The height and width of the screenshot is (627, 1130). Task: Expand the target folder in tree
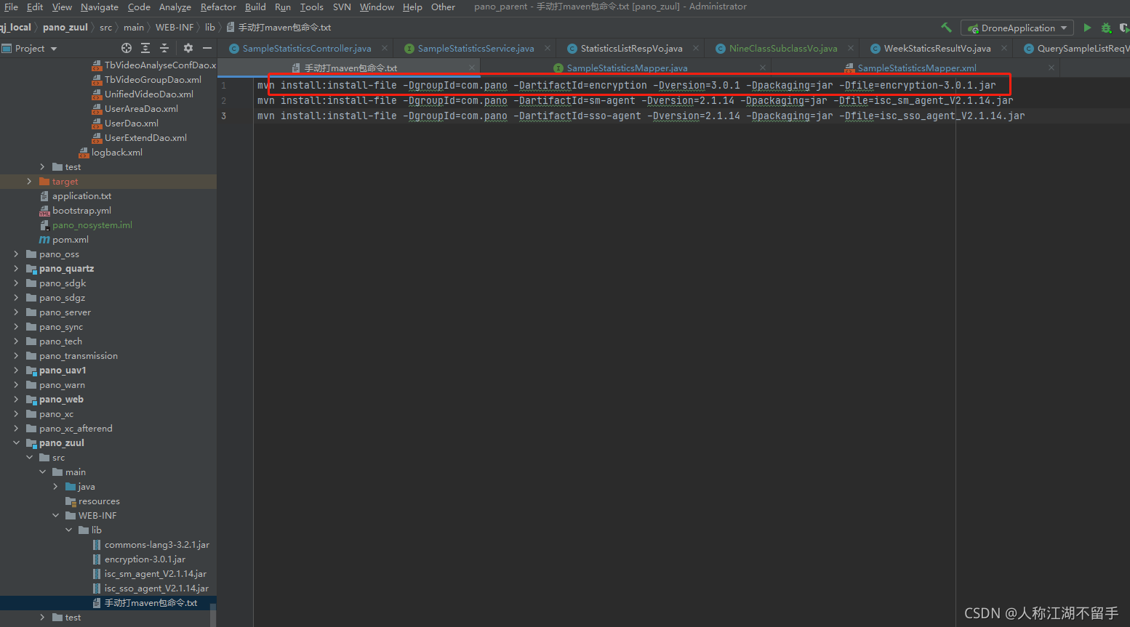pyautogui.click(x=29, y=181)
